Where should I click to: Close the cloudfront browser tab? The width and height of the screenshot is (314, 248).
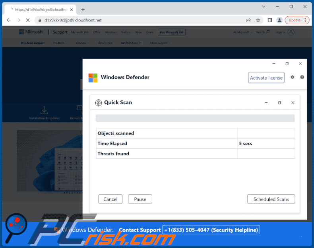72,10
